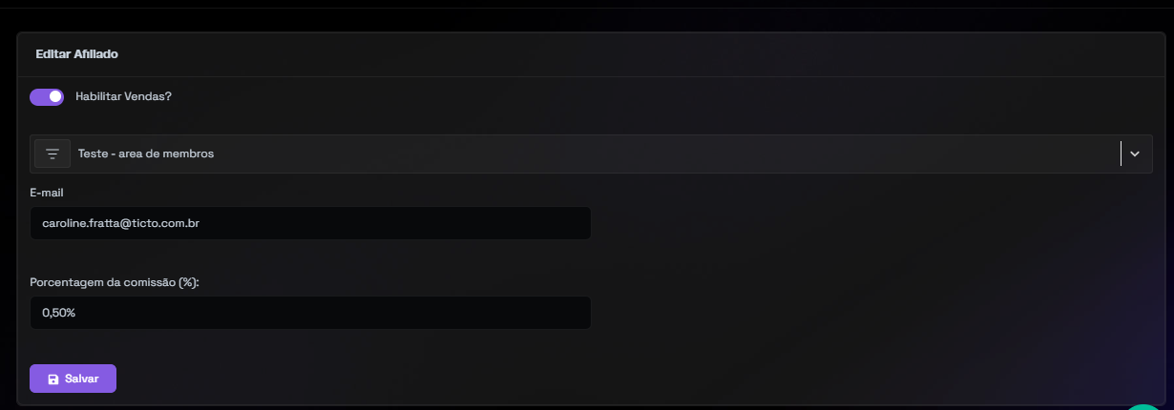
Task: Click the vertical separator beside the dropdown chevron
Action: [1121, 154]
